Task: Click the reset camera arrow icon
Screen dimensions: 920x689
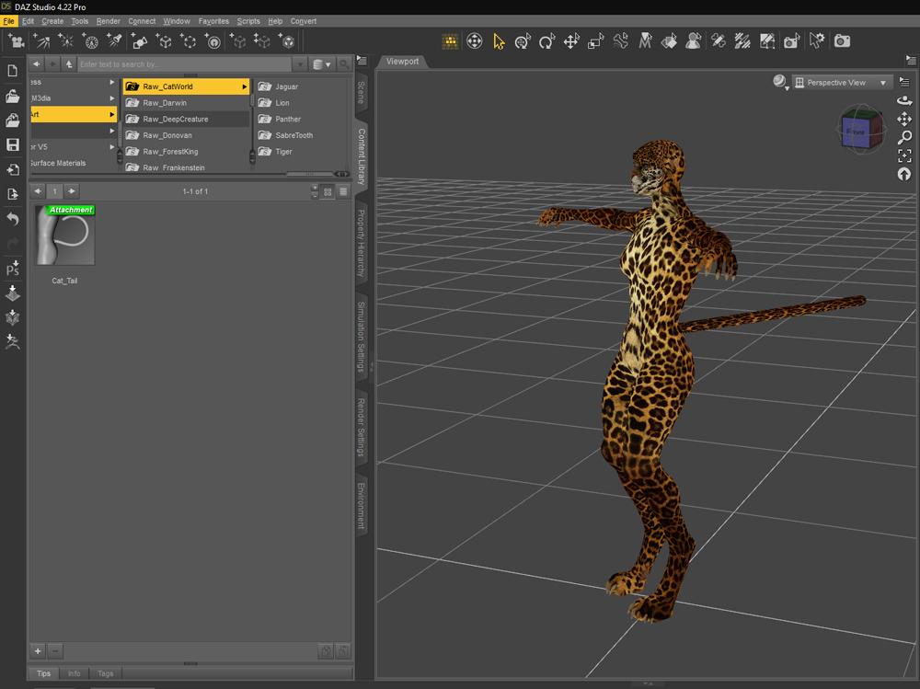Action: click(904, 174)
